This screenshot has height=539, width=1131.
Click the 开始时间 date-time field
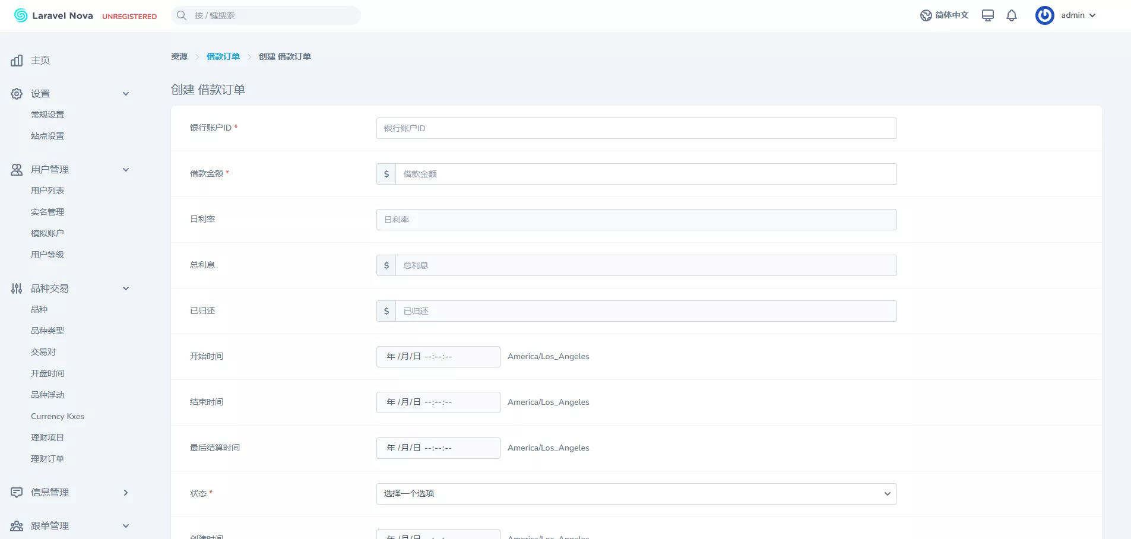(x=438, y=357)
